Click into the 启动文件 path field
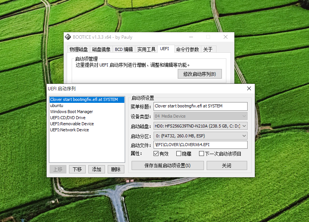309x222 pixels. click(201, 145)
